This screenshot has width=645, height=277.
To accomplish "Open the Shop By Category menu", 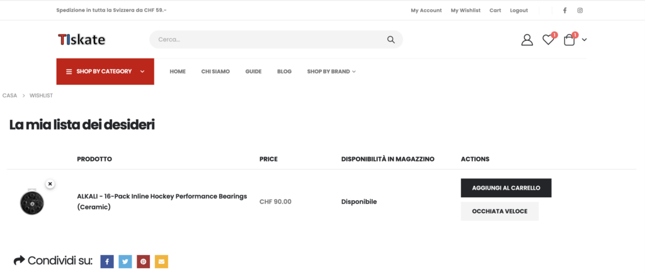I will coord(105,72).
